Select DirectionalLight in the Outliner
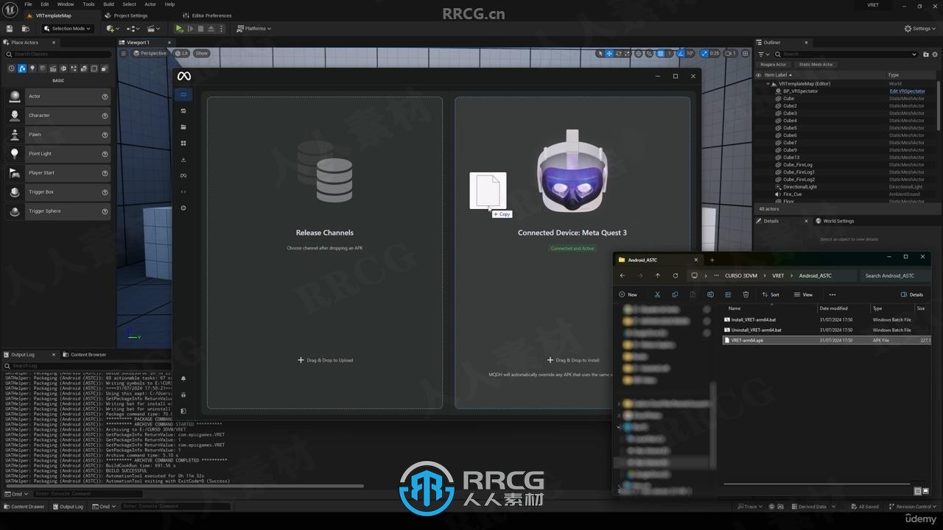943x530 pixels. 800,187
